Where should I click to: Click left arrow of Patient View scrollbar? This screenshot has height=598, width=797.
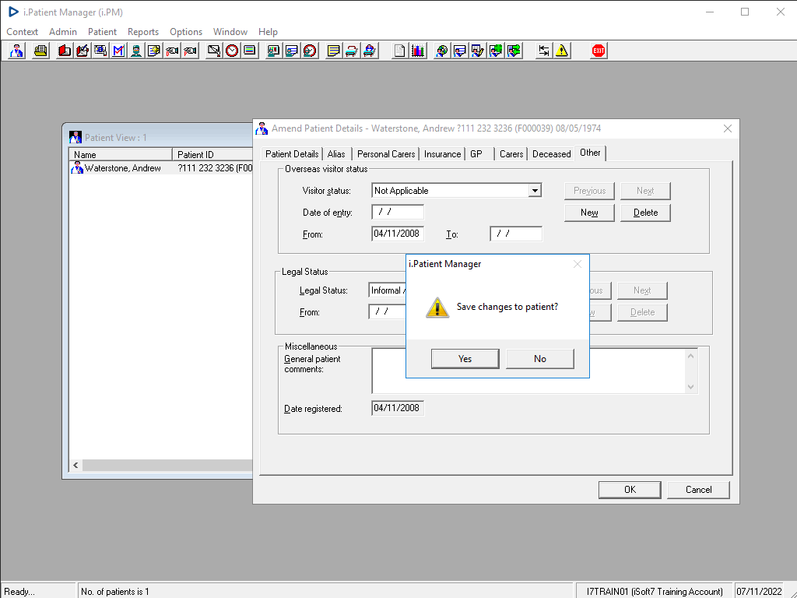coord(75,466)
